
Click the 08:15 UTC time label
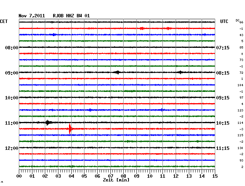pyautogui.click(x=223, y=73)
